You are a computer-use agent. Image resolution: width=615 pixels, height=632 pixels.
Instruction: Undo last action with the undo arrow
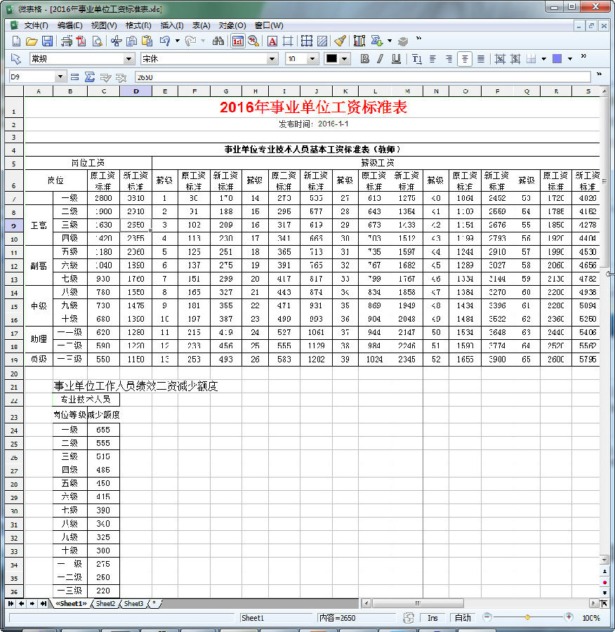164,41
